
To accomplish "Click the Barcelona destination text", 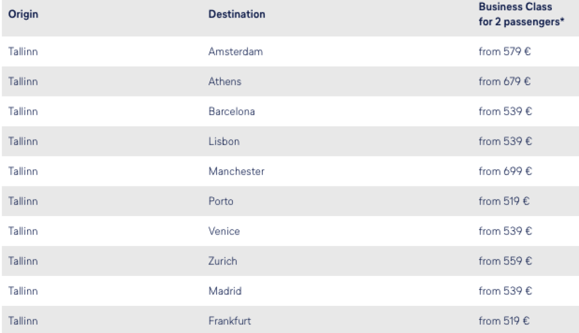I will coord(231,111).
